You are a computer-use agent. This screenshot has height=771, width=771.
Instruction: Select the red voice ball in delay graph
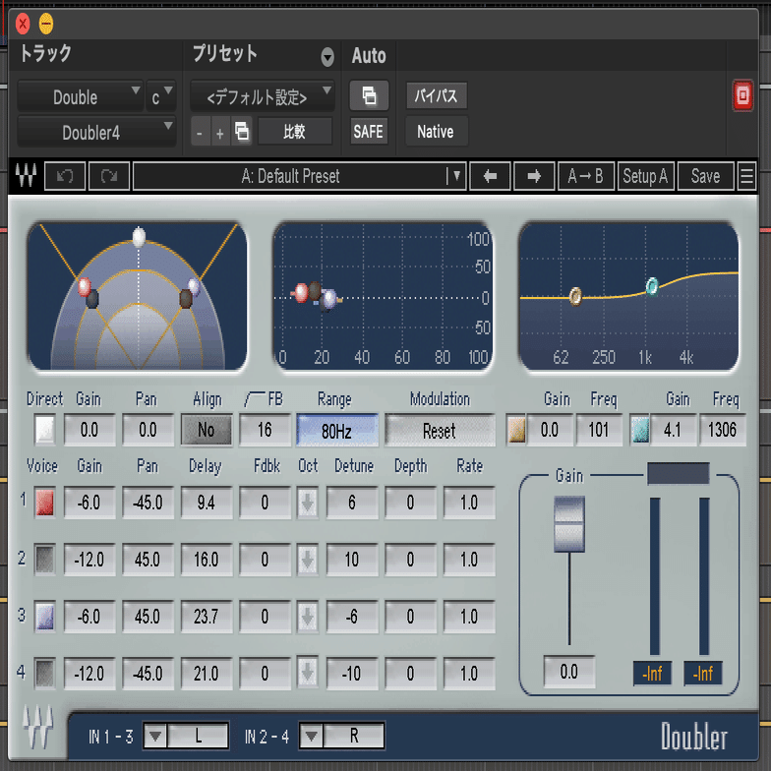(x=301, y=293)
